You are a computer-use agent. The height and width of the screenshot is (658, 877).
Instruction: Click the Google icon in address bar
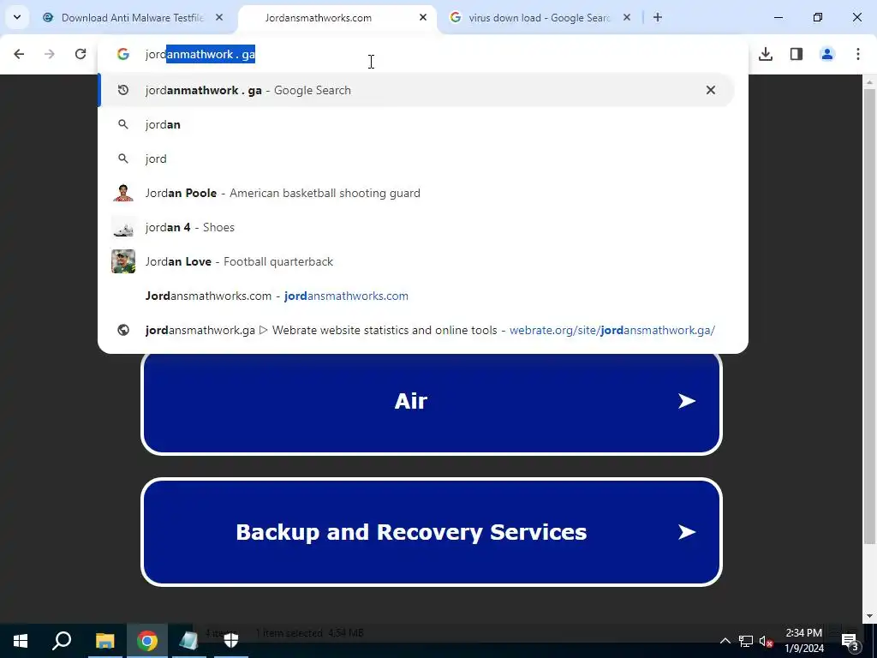(x=123, y=54)
